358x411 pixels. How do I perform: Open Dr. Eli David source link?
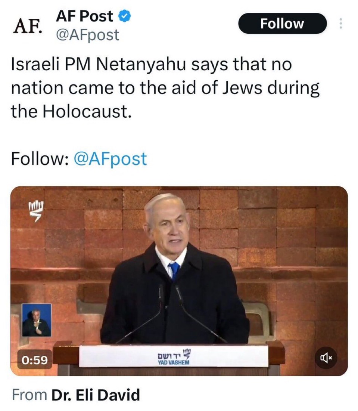[96, 395]
